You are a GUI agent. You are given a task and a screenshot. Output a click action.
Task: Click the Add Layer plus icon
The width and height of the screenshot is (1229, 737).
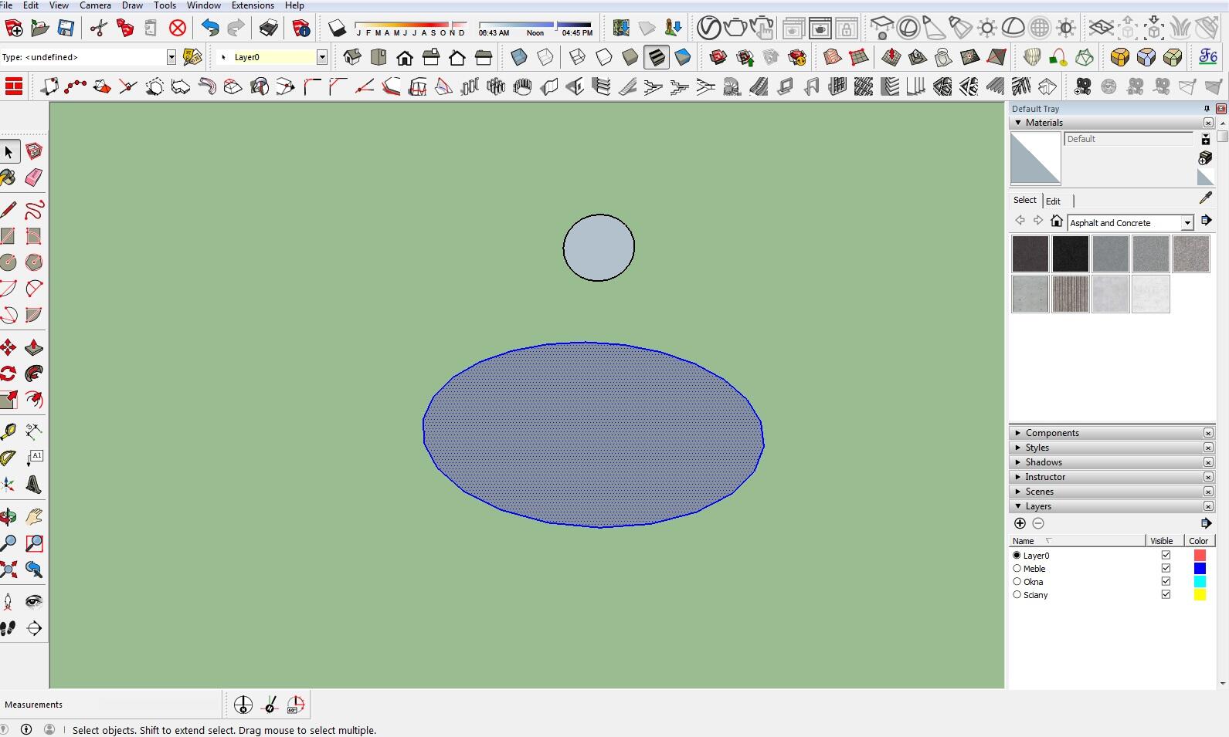(x=1020, y=523)
